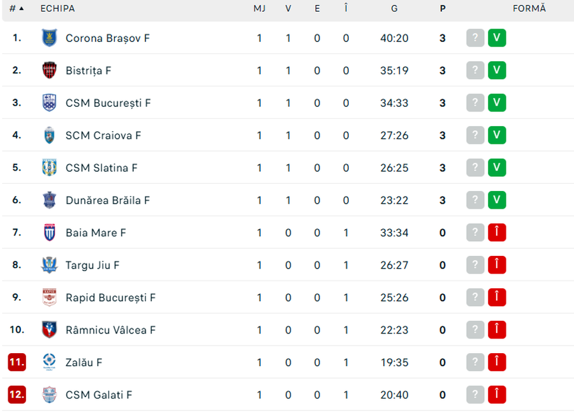The height and width of the screenshot is (413, 574).
Task: Click the CSM București F team logo
Action: coord(49,103)
